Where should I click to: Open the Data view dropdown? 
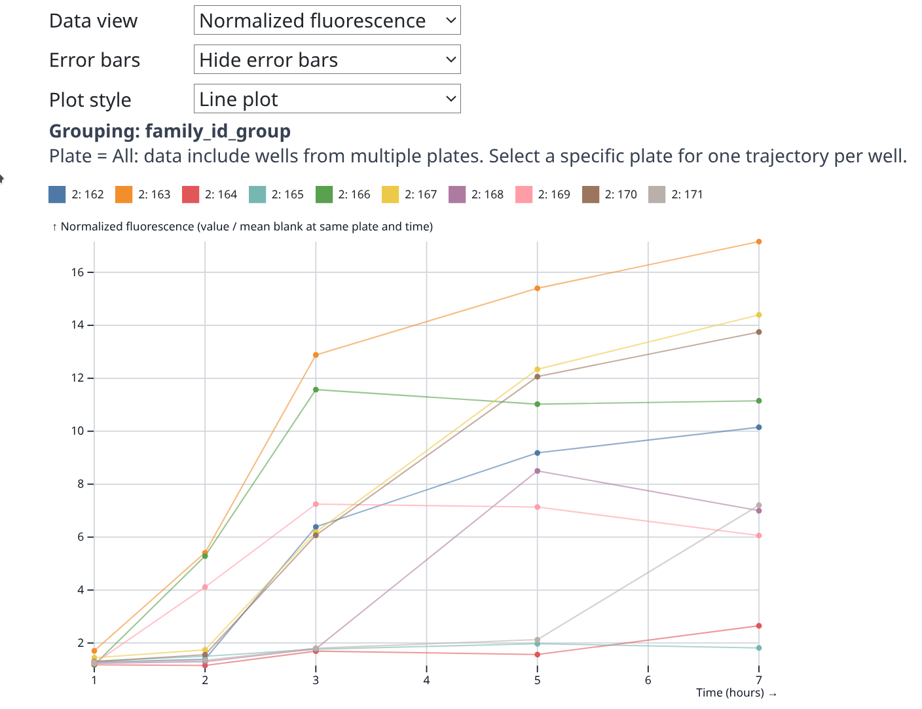pyautogui.click(x=327, y=20)
